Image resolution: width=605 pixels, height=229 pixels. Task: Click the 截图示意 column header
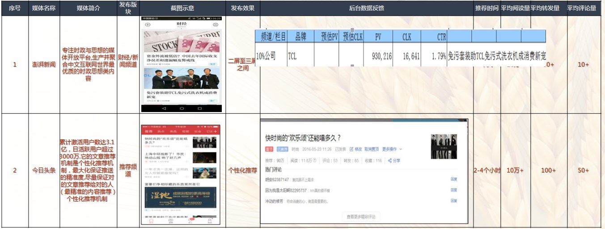point(182,8)
